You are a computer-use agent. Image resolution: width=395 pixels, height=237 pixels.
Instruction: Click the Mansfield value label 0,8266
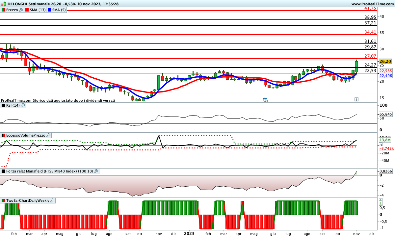tap(385, 171)
